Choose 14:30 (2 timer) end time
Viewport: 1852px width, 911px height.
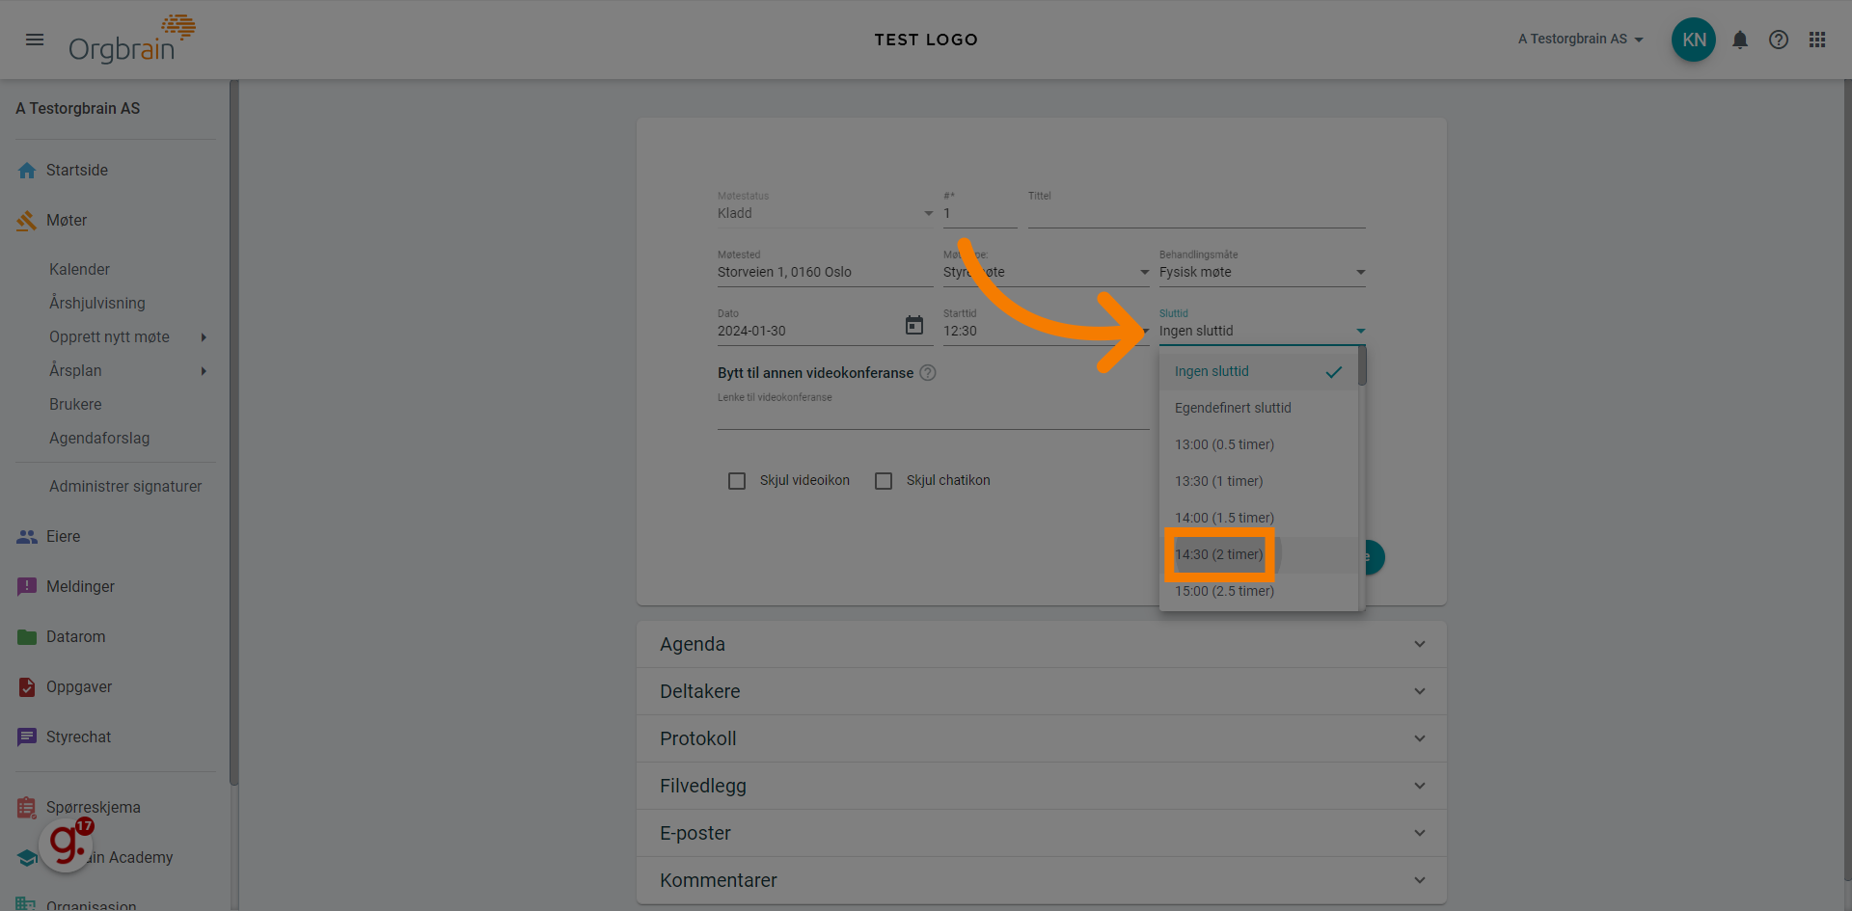coord(1259,555)
